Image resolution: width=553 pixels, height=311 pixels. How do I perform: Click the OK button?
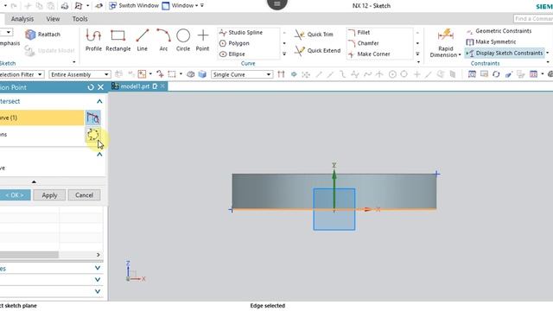(x=15, y=195)
